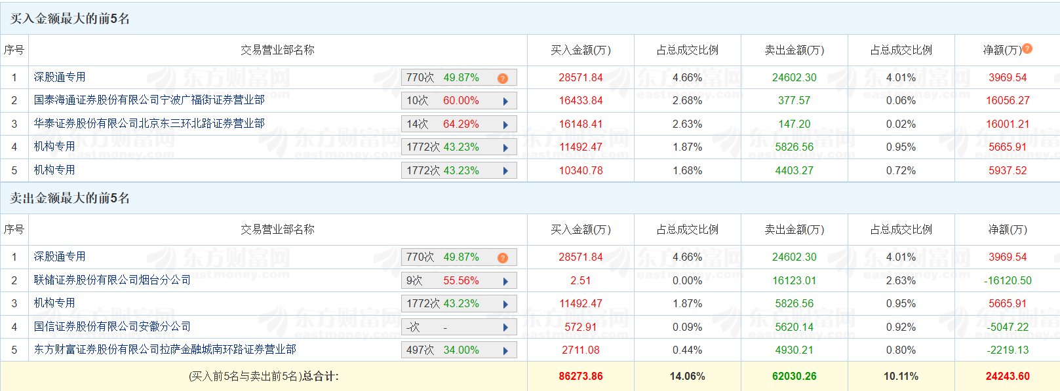
Task: Click the total net amount 24243.60 cell
Action: 1007,377
